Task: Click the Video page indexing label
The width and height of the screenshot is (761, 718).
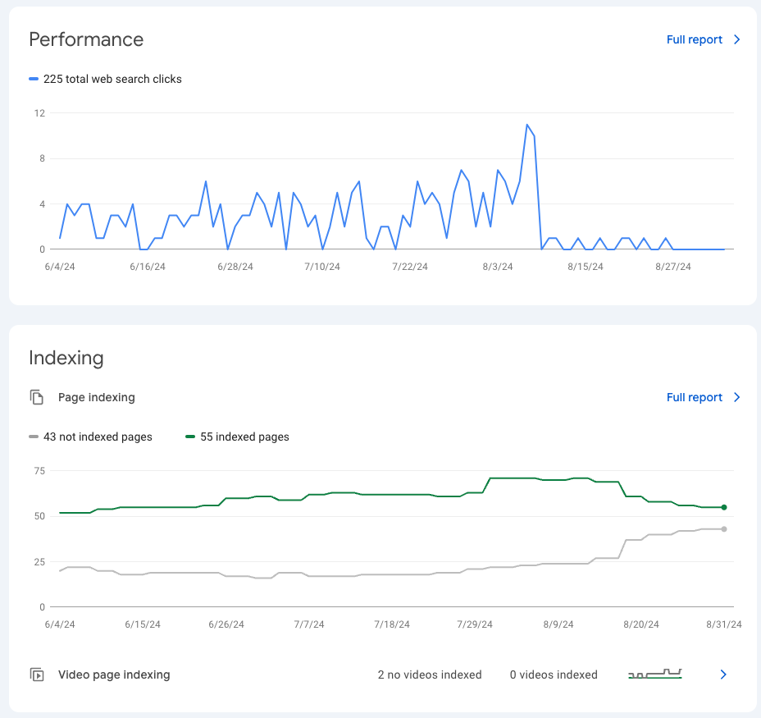Action: 114,675
